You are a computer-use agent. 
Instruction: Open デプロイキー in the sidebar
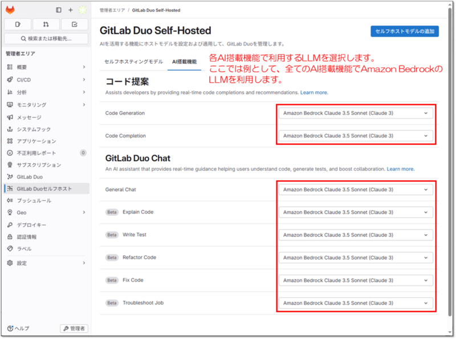coord(47,224)
